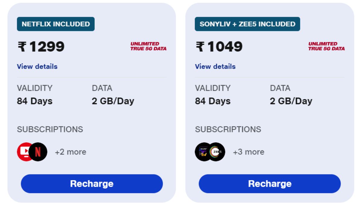Click Unlimited True 5G Data logo on ₹1049 plan
The image size is (362, 203).
[326, 46]
